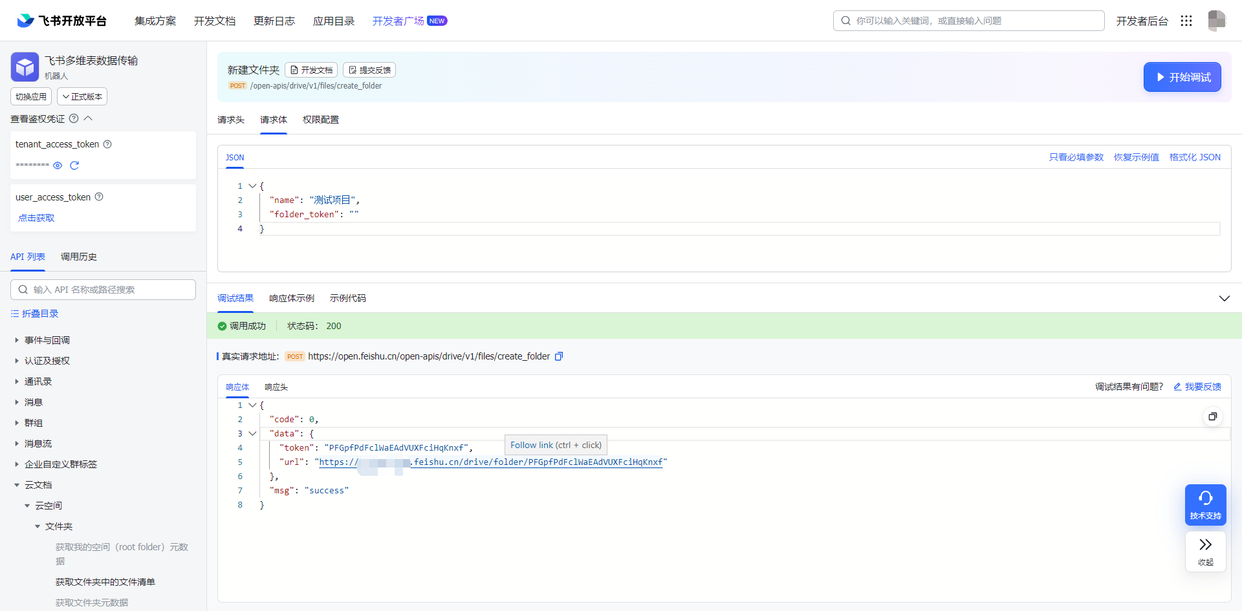Select 获取文件夹中的文件清单 API
This screenshot has height=611, width=1242.
coord(105,582)
